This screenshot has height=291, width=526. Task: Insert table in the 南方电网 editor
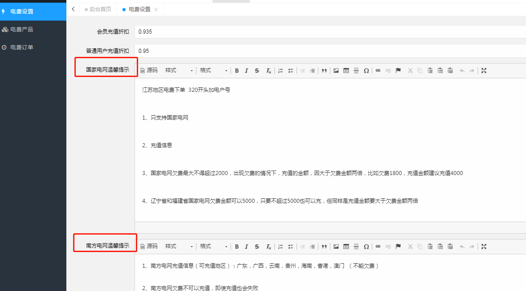click(x=346, y=247)
